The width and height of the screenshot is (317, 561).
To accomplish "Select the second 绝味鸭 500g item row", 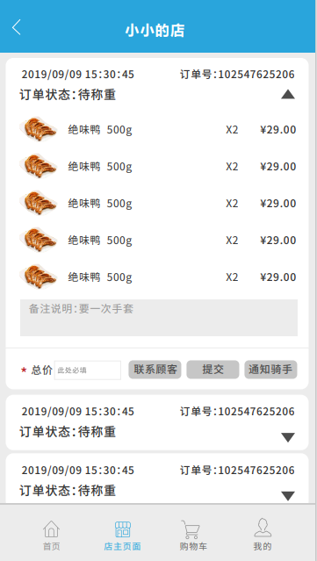I will (158, 166).
